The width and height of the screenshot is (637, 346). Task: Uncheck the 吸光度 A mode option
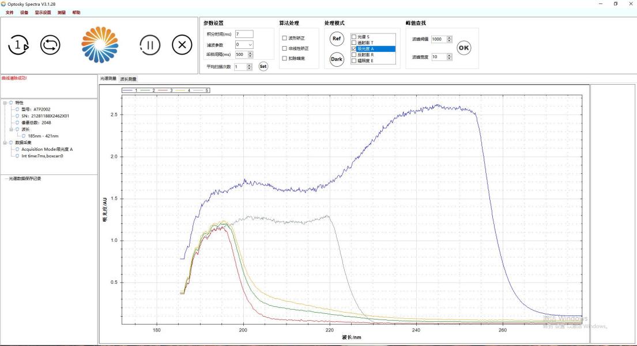click(x=354, y=49)
